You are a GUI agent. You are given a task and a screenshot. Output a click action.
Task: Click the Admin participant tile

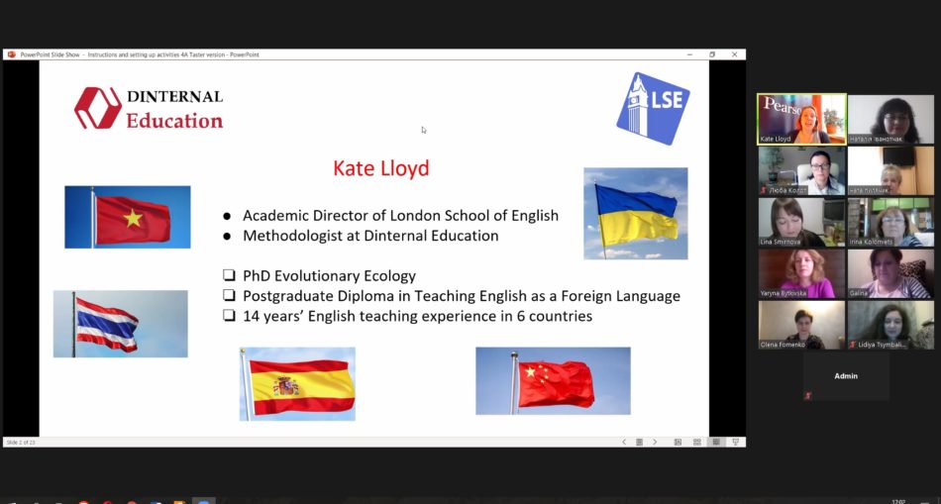[x=846, y=376]
